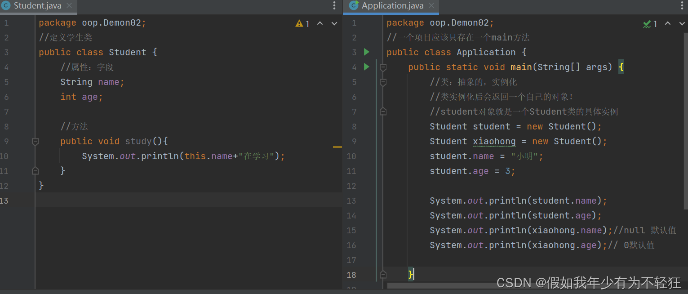Click the yellow warning stripe mark in Student.java
This screenshot has height=294, width=688.
click(x=337, y=147)
